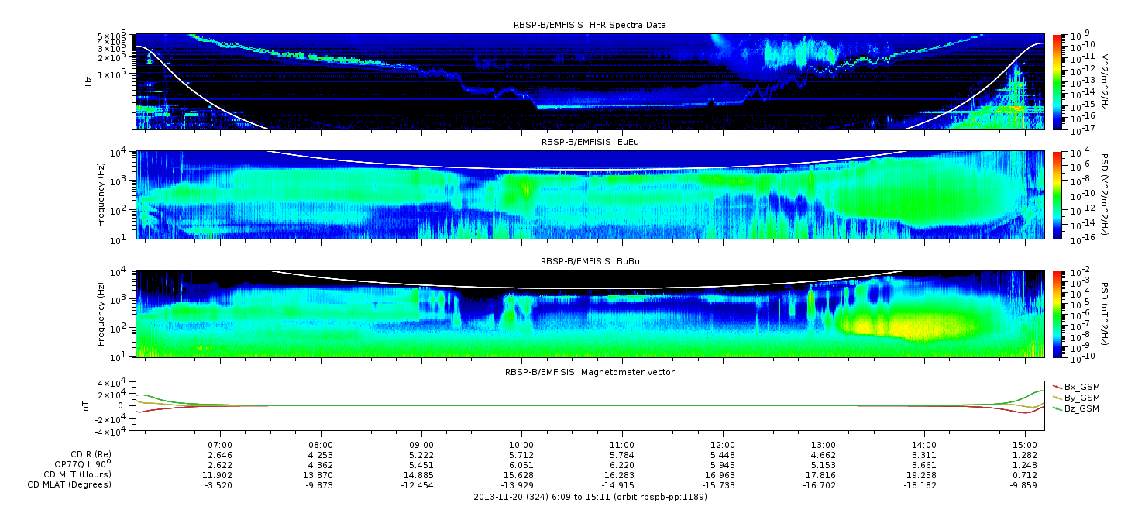Click the CD MLT (Hours) row label
Screen dimensions: 1121x510
(x=77, y=474)
